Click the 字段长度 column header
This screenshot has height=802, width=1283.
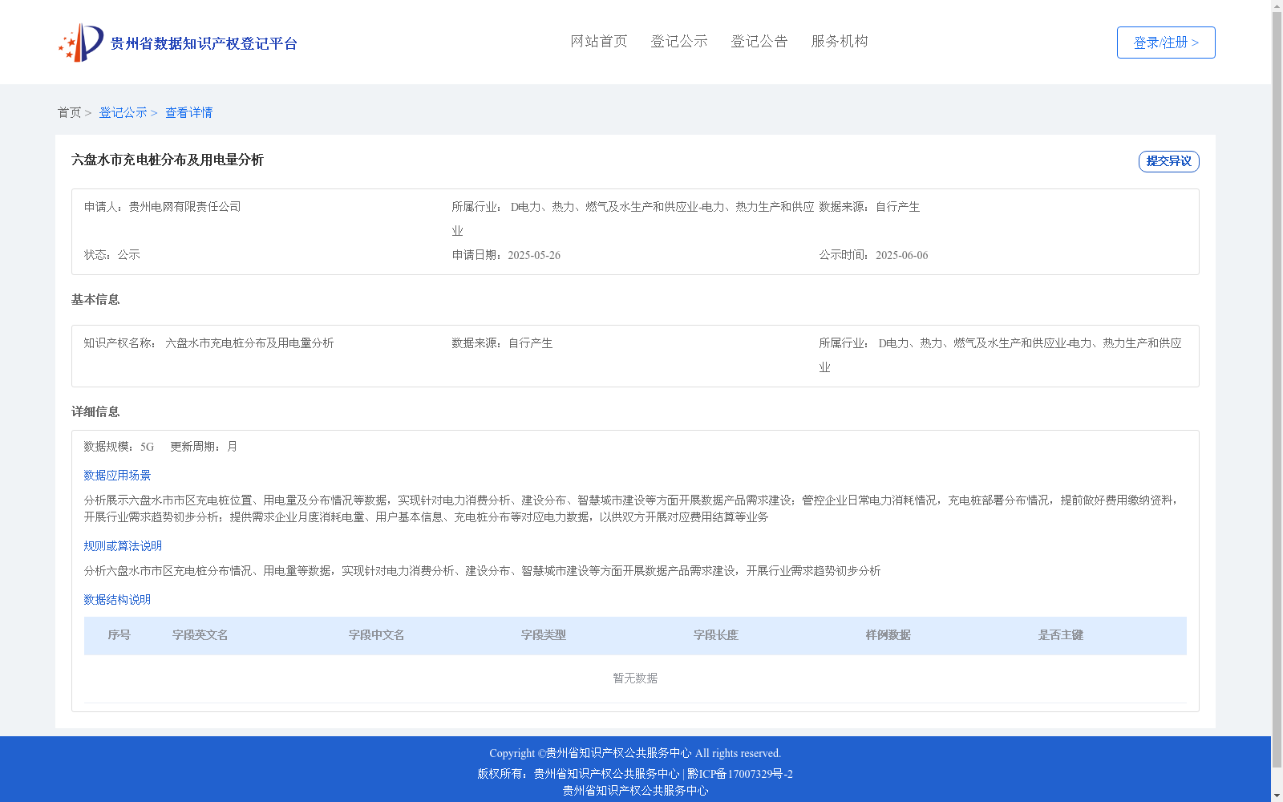pos(716,635)
